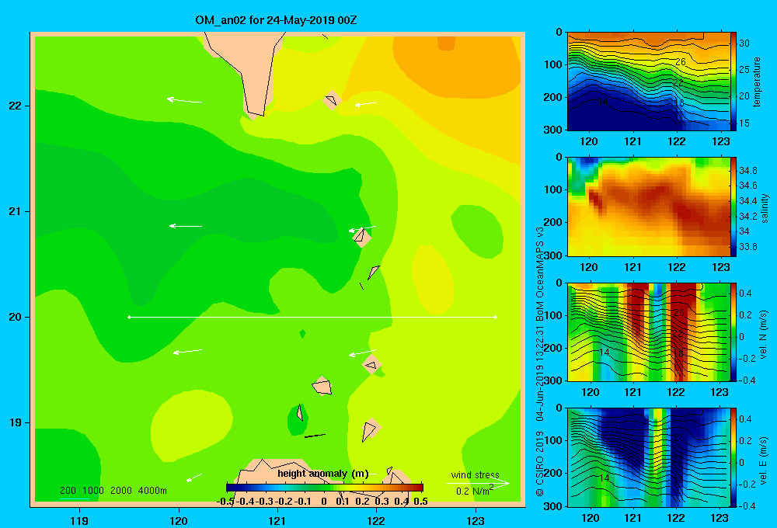Click "33.8" on the salinity color scale
The width and height of the screenshot is (777, 528).
click(x=748, y=247)
